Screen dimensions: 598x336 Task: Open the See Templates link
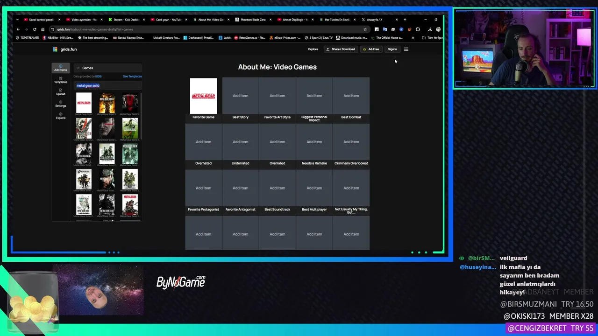(x=132, y=76)
